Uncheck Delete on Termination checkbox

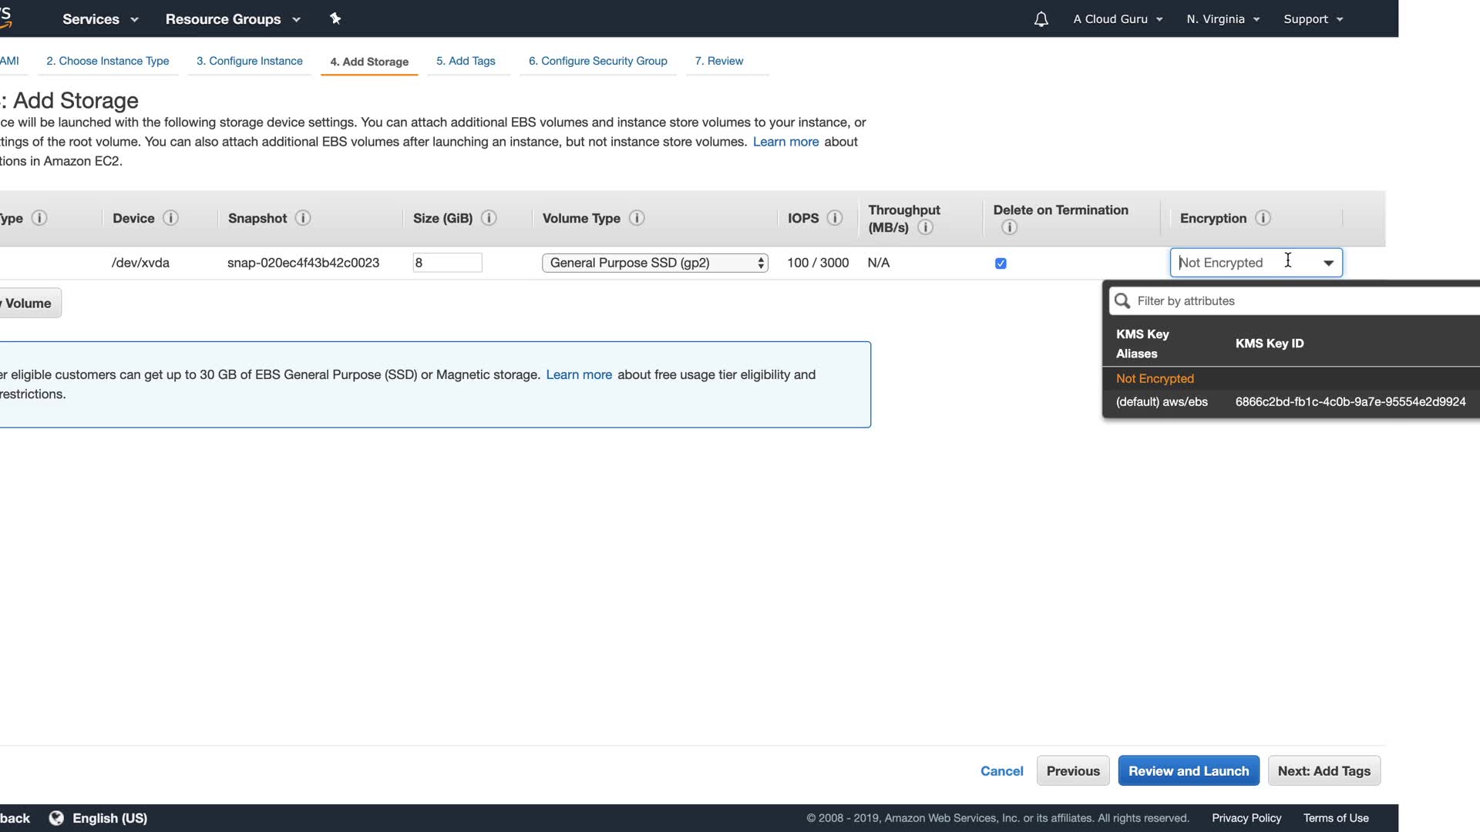click(1001, 263)
